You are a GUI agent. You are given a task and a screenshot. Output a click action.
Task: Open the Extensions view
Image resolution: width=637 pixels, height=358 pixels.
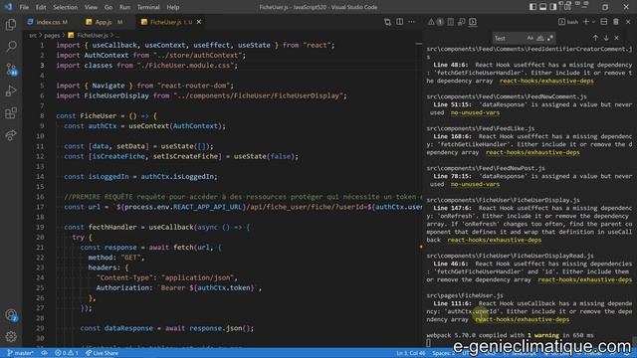click(x=11, y=112)
